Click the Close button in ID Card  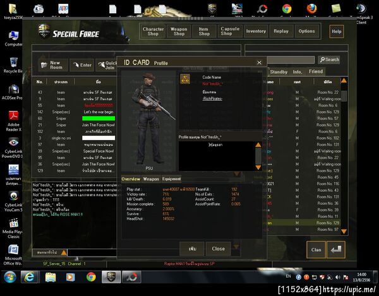tap(218, 249)
